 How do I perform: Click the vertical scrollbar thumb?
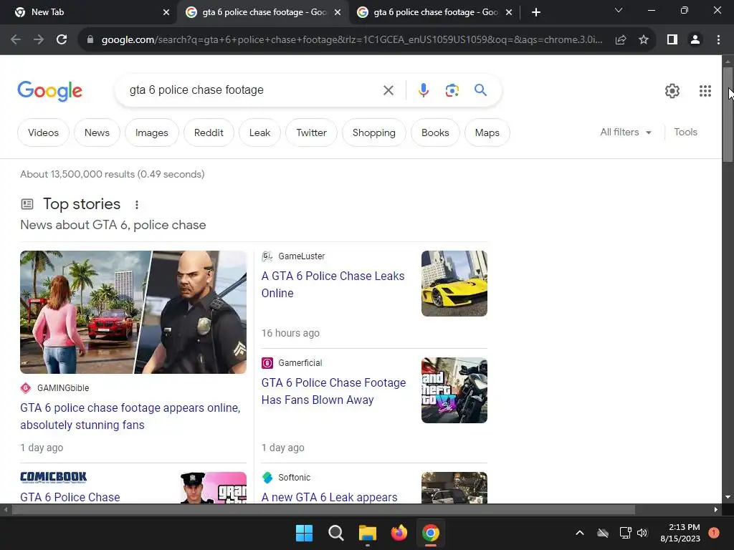pos(728,115)
